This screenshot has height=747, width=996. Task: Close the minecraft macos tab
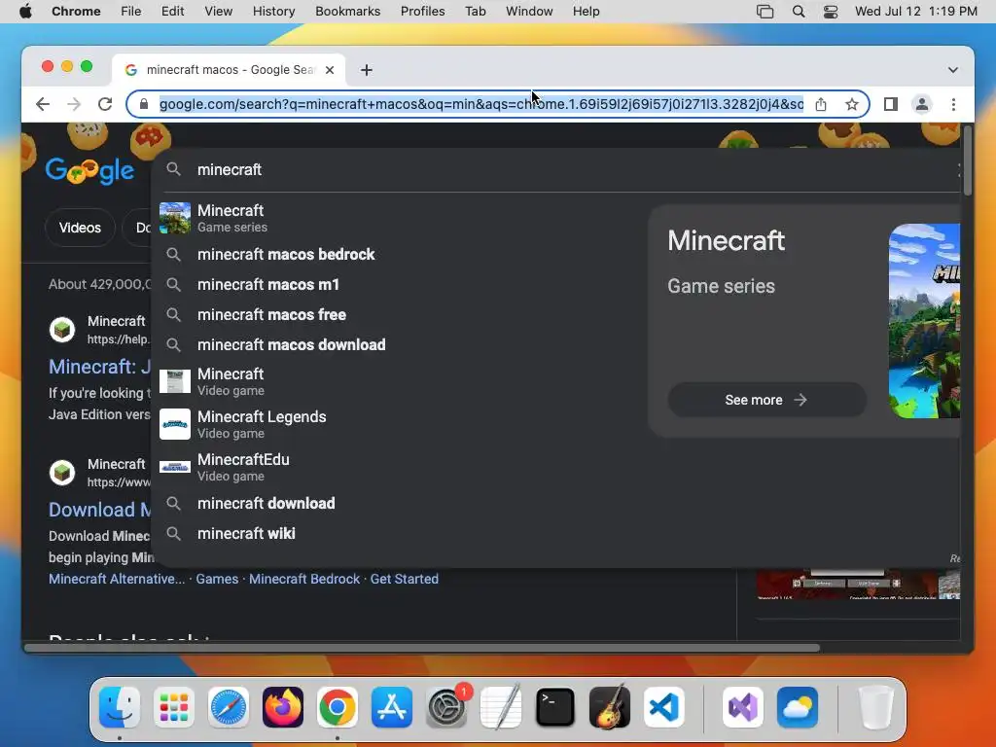pos(330,70)
